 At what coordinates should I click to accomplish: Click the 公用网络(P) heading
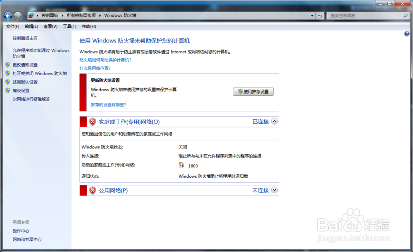coord(113,191)
